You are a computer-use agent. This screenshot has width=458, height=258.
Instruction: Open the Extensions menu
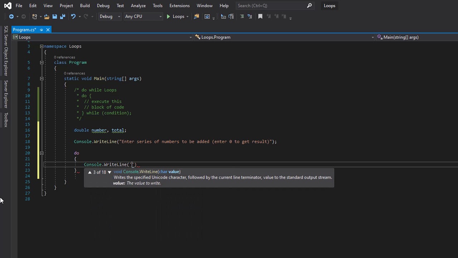[179, 6]
